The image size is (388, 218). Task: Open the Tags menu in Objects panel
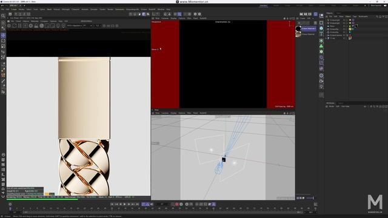coord(355,16)
